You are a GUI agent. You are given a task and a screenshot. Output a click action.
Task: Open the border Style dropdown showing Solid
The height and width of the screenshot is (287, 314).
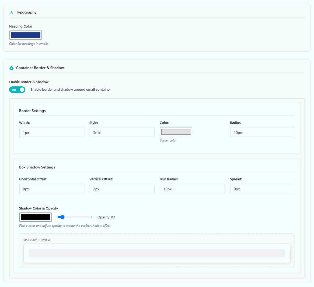point(122,133)
